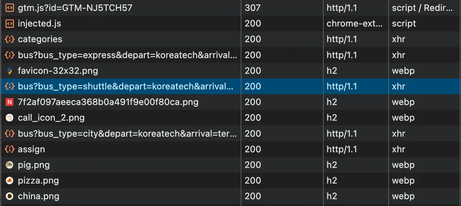This screenshot has width=461, height=206.
Task: Click the favicon-32x32.png thumbnail icon
Action: [x=10, y=71]
